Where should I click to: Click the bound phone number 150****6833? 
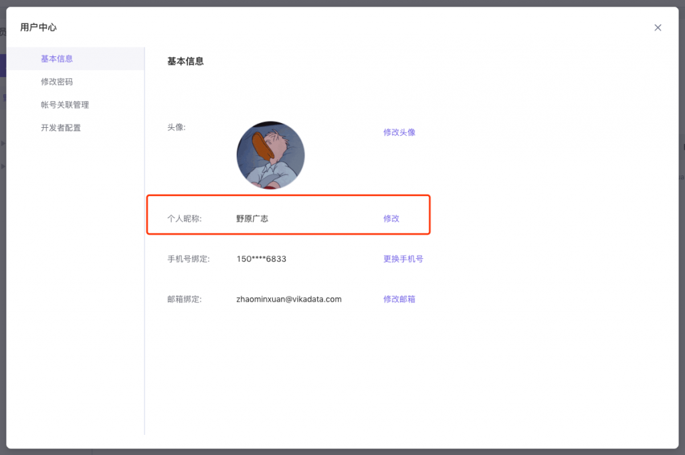tap(262, 259)
